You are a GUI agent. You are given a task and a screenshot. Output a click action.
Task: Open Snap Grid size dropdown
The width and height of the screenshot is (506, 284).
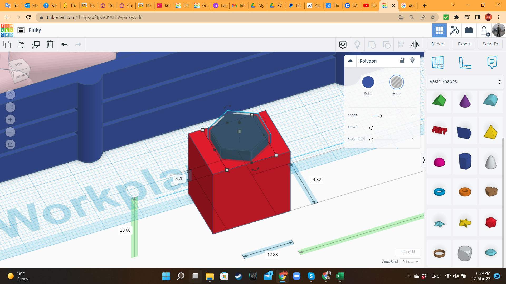coord(410,262)
